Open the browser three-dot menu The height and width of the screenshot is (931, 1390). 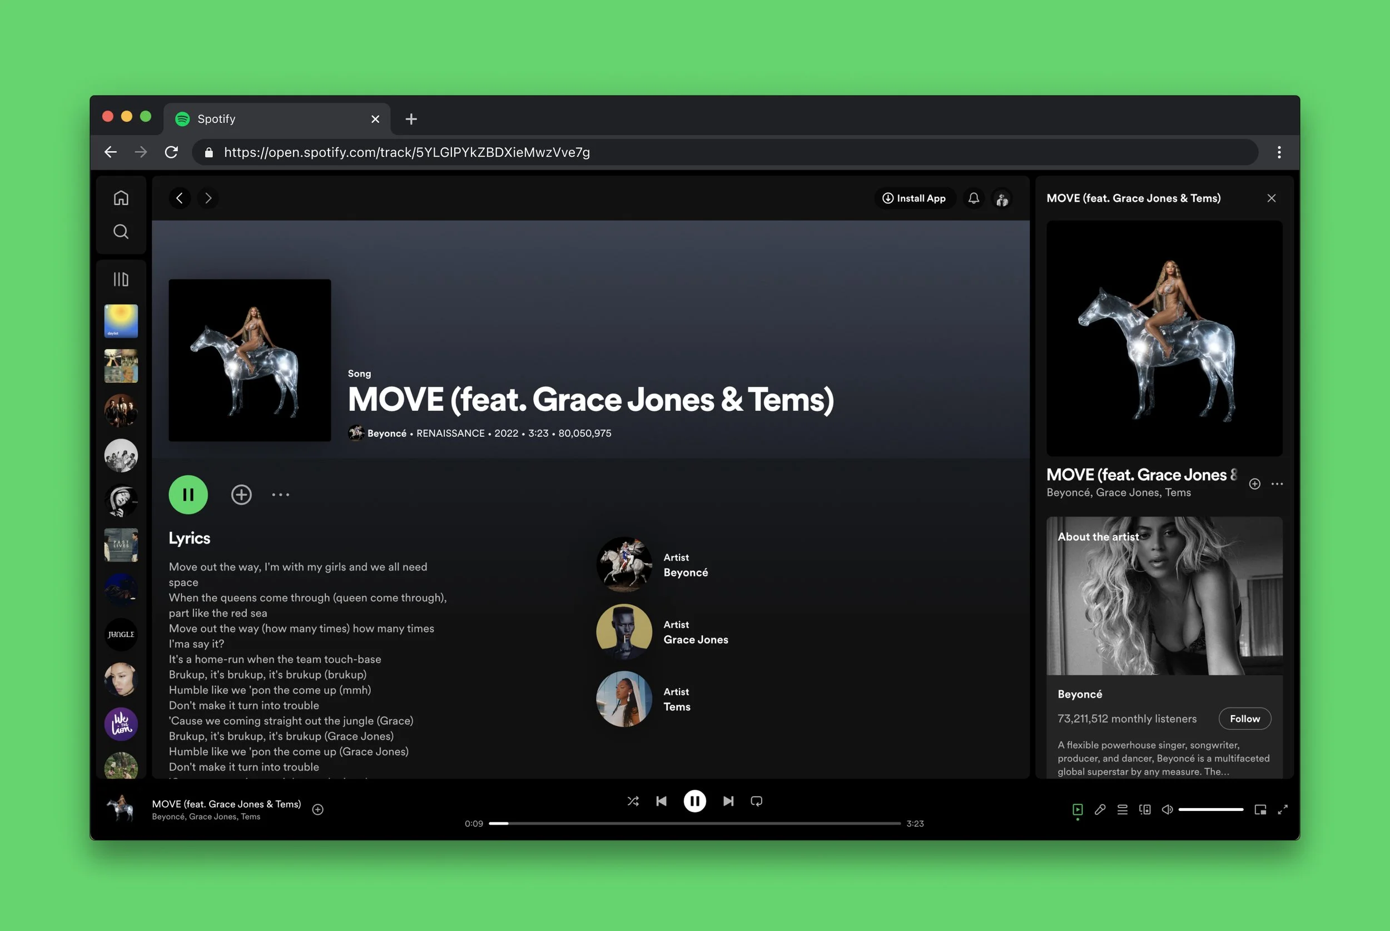click(x=1279, y=152)
